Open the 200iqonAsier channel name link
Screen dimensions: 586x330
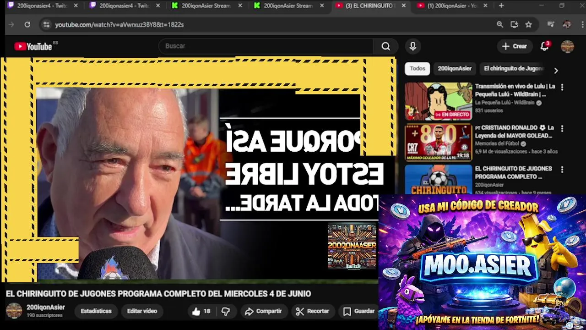(46, 308)
